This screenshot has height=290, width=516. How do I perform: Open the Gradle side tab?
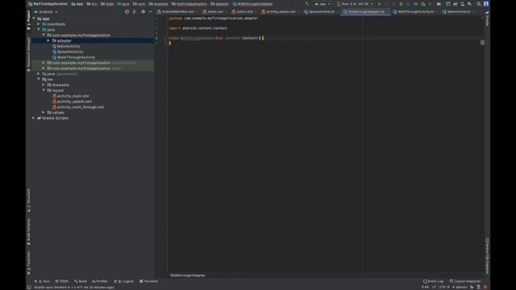pyautogui.click(x=487, y=19)
